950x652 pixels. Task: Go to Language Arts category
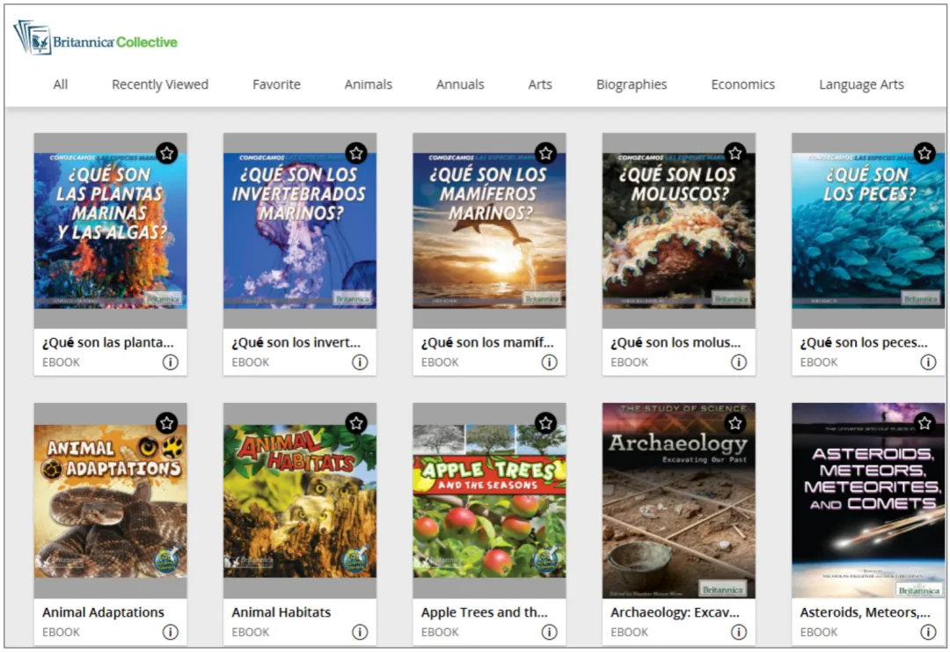tap(861, 84)
